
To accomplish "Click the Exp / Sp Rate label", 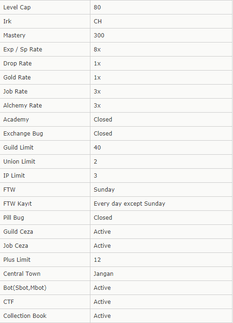I will coord(23,50).
